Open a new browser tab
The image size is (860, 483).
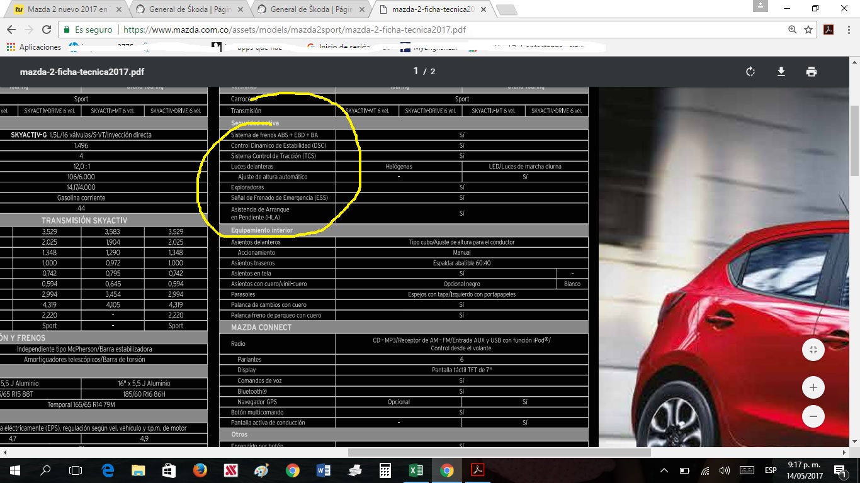pyautogui.click(x=507, y=10)
